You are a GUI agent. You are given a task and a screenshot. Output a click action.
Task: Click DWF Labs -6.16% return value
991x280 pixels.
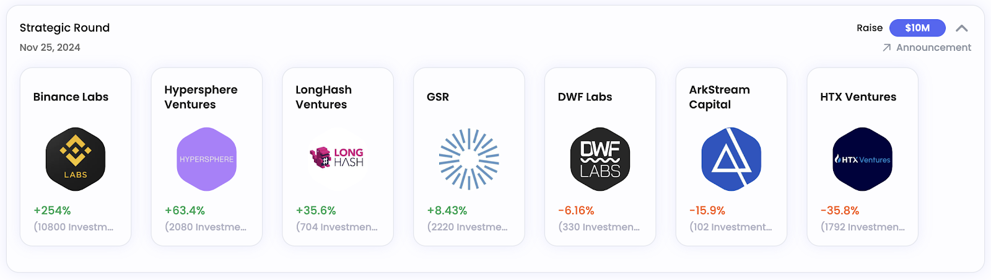(576, 211)
